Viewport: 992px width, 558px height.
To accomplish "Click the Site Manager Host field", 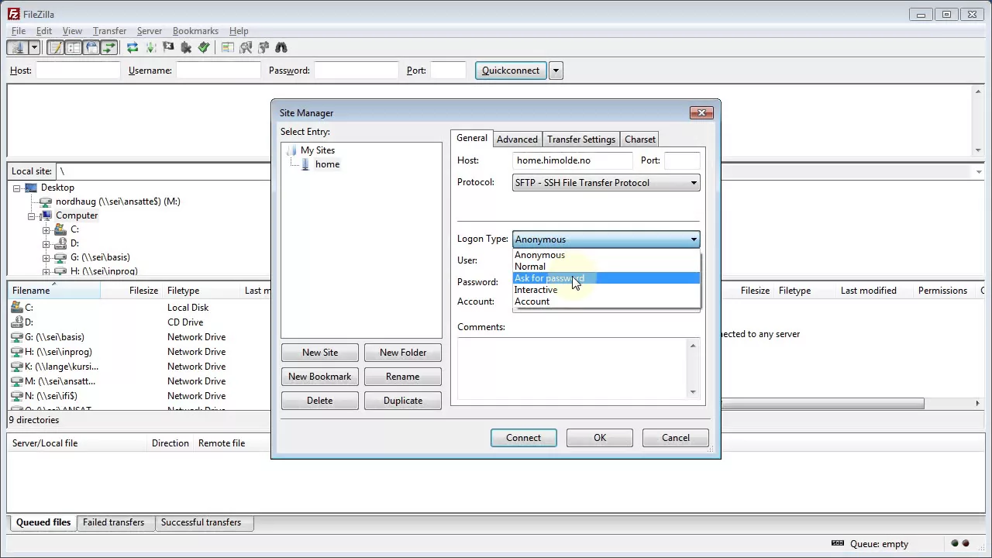I will coord(573,160).
